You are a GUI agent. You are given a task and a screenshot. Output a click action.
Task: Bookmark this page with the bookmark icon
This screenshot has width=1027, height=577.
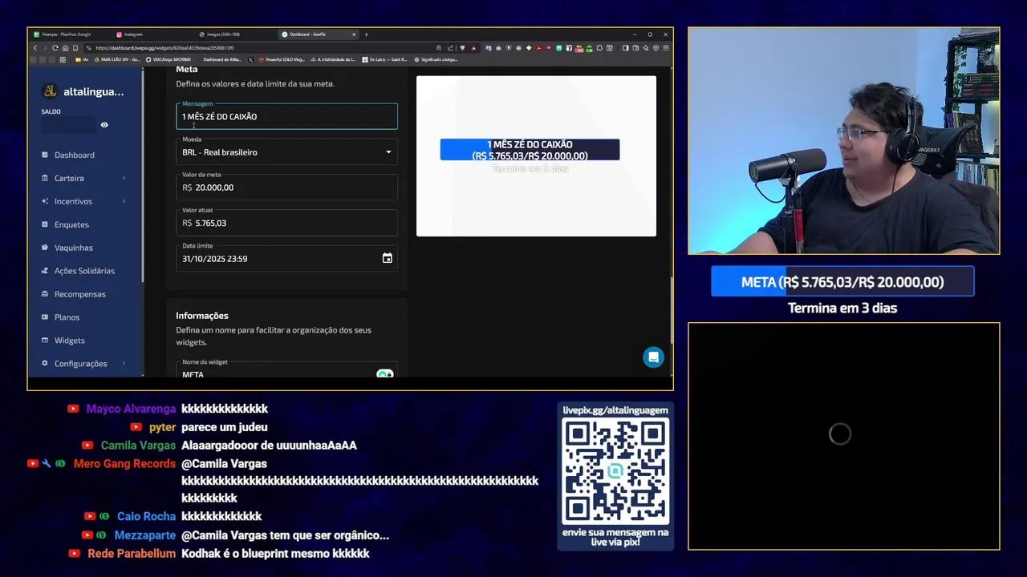tap(75, 48)
